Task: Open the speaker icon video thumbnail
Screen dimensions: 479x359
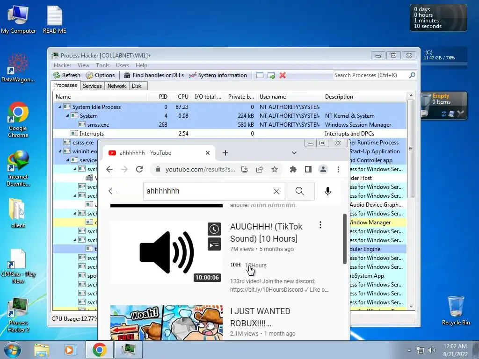Action: (166, 252)
